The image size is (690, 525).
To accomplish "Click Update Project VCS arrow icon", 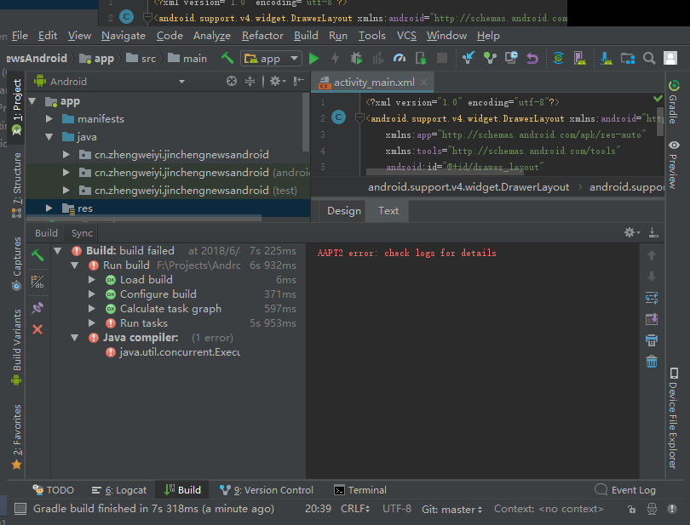I will [x=469, y=58].
